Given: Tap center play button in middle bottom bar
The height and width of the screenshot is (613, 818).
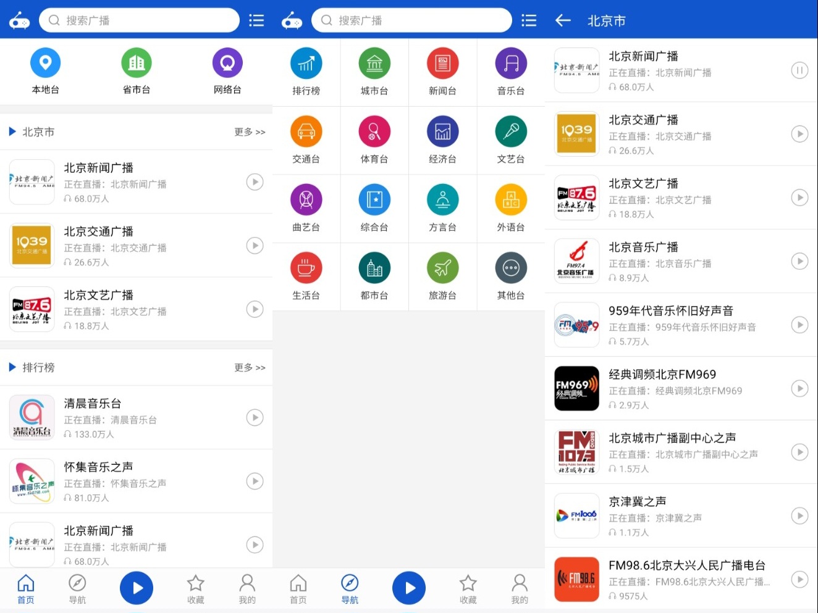Looking at the screenshot, I should (x=409, y=588).
